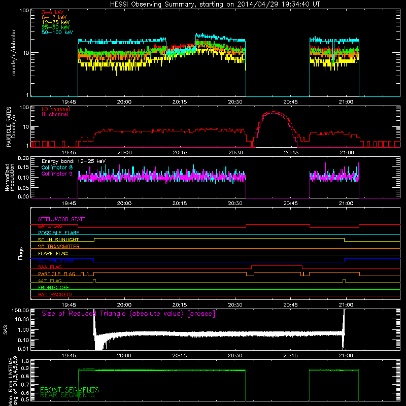This screenshot has width=406, height=406.
Task: Click the SAS spike at 21:00
Action: [344, 329]
